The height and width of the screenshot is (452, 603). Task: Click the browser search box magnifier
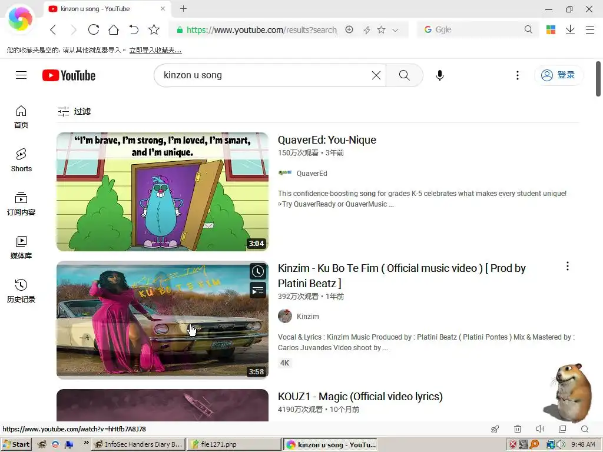528,29
